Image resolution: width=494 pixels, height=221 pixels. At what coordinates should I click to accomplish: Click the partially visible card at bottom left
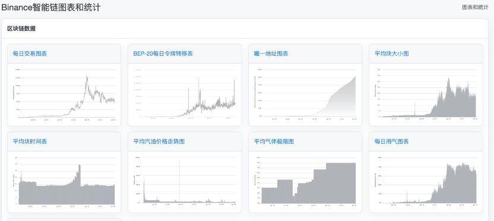tap(64, 219)
